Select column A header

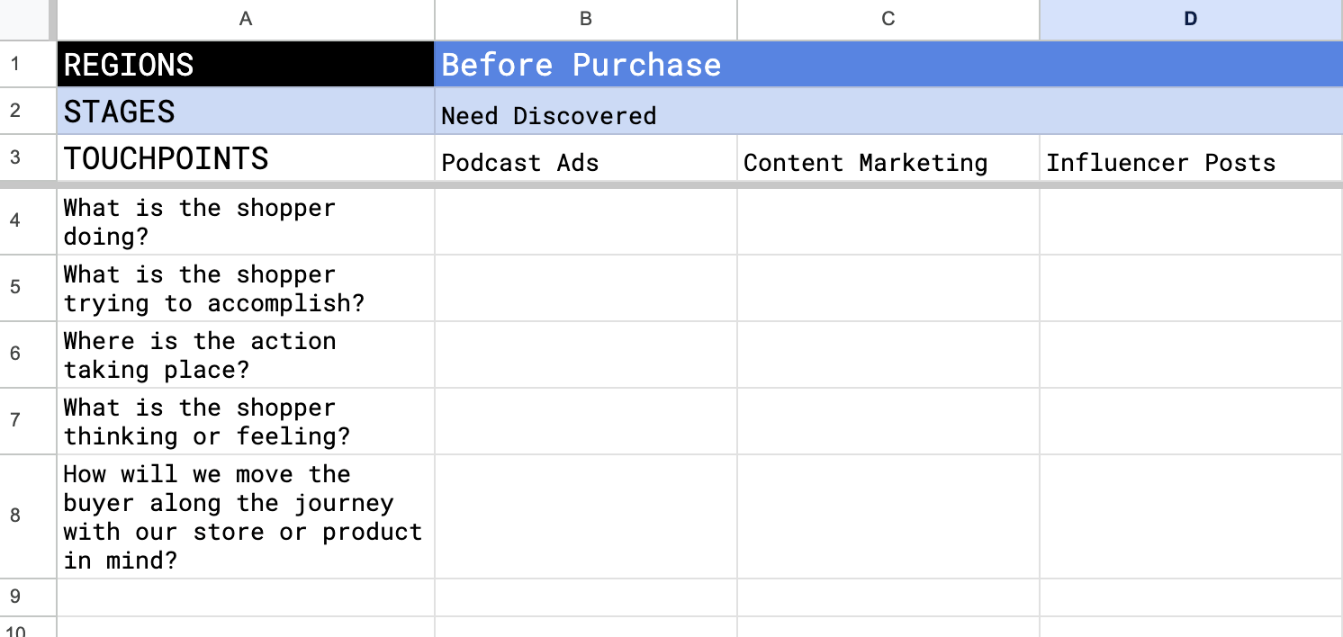(245, 19)
